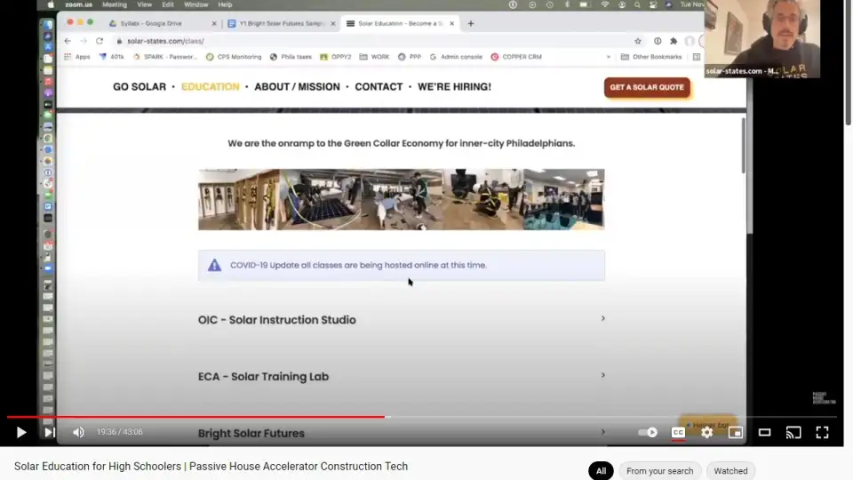The height and width of the screenshot is (480, 853).
Task: Select the "Watched" filter chip
Action: [x=730, y=470]
